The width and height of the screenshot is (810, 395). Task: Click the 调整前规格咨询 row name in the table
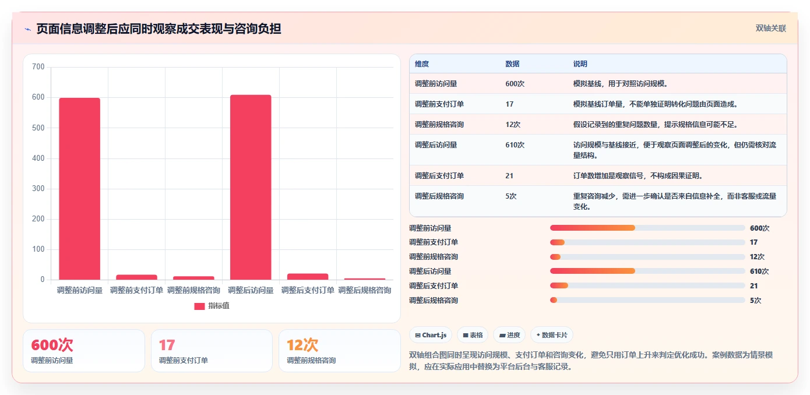tap(439, 125)
